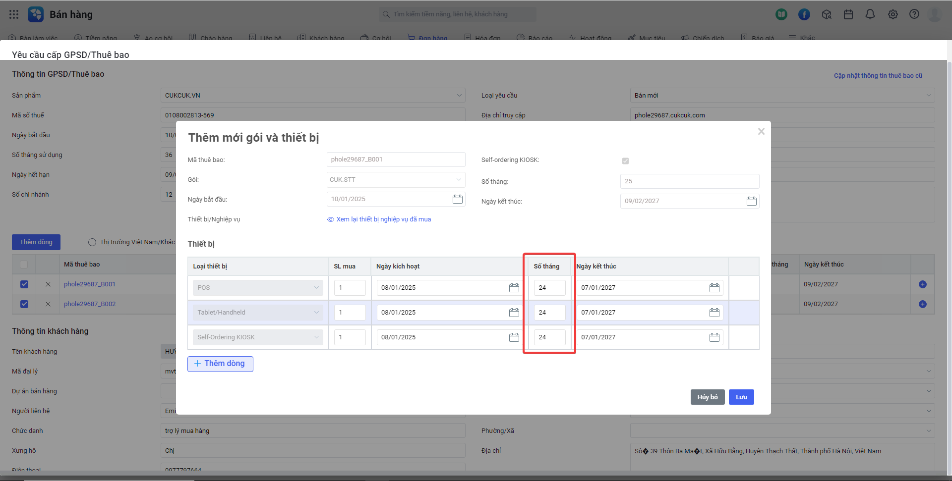Open end date calendar in Self-Ordering KIOSK row
952x481 pixels.
[714, 337]
